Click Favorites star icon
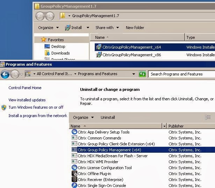The image size is (215, 188). 43,39
